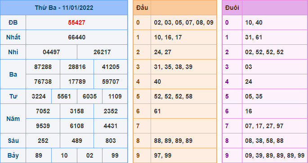The height and width of the screenshot is (163, 308).
Task: Click the 'Sáu' row label
Action: 13,141
